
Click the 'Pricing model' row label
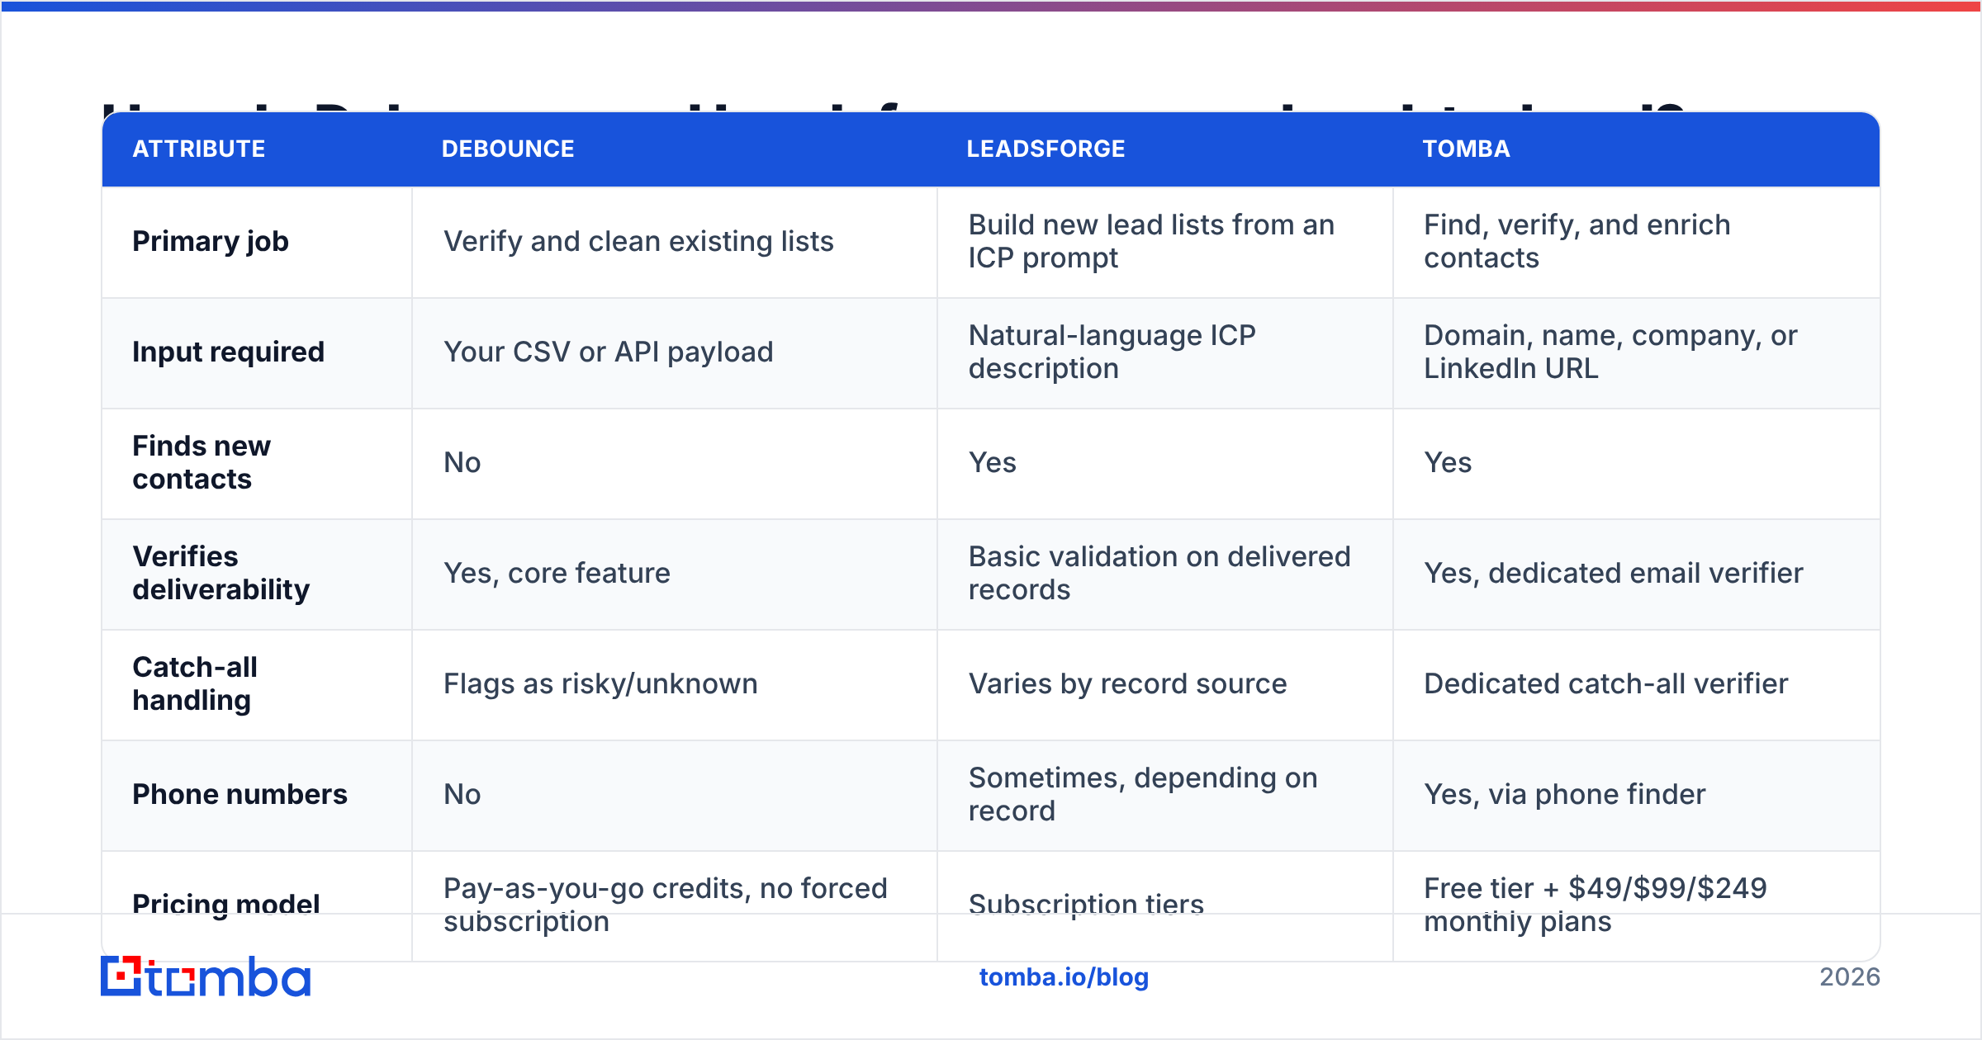tap(226, 905)
